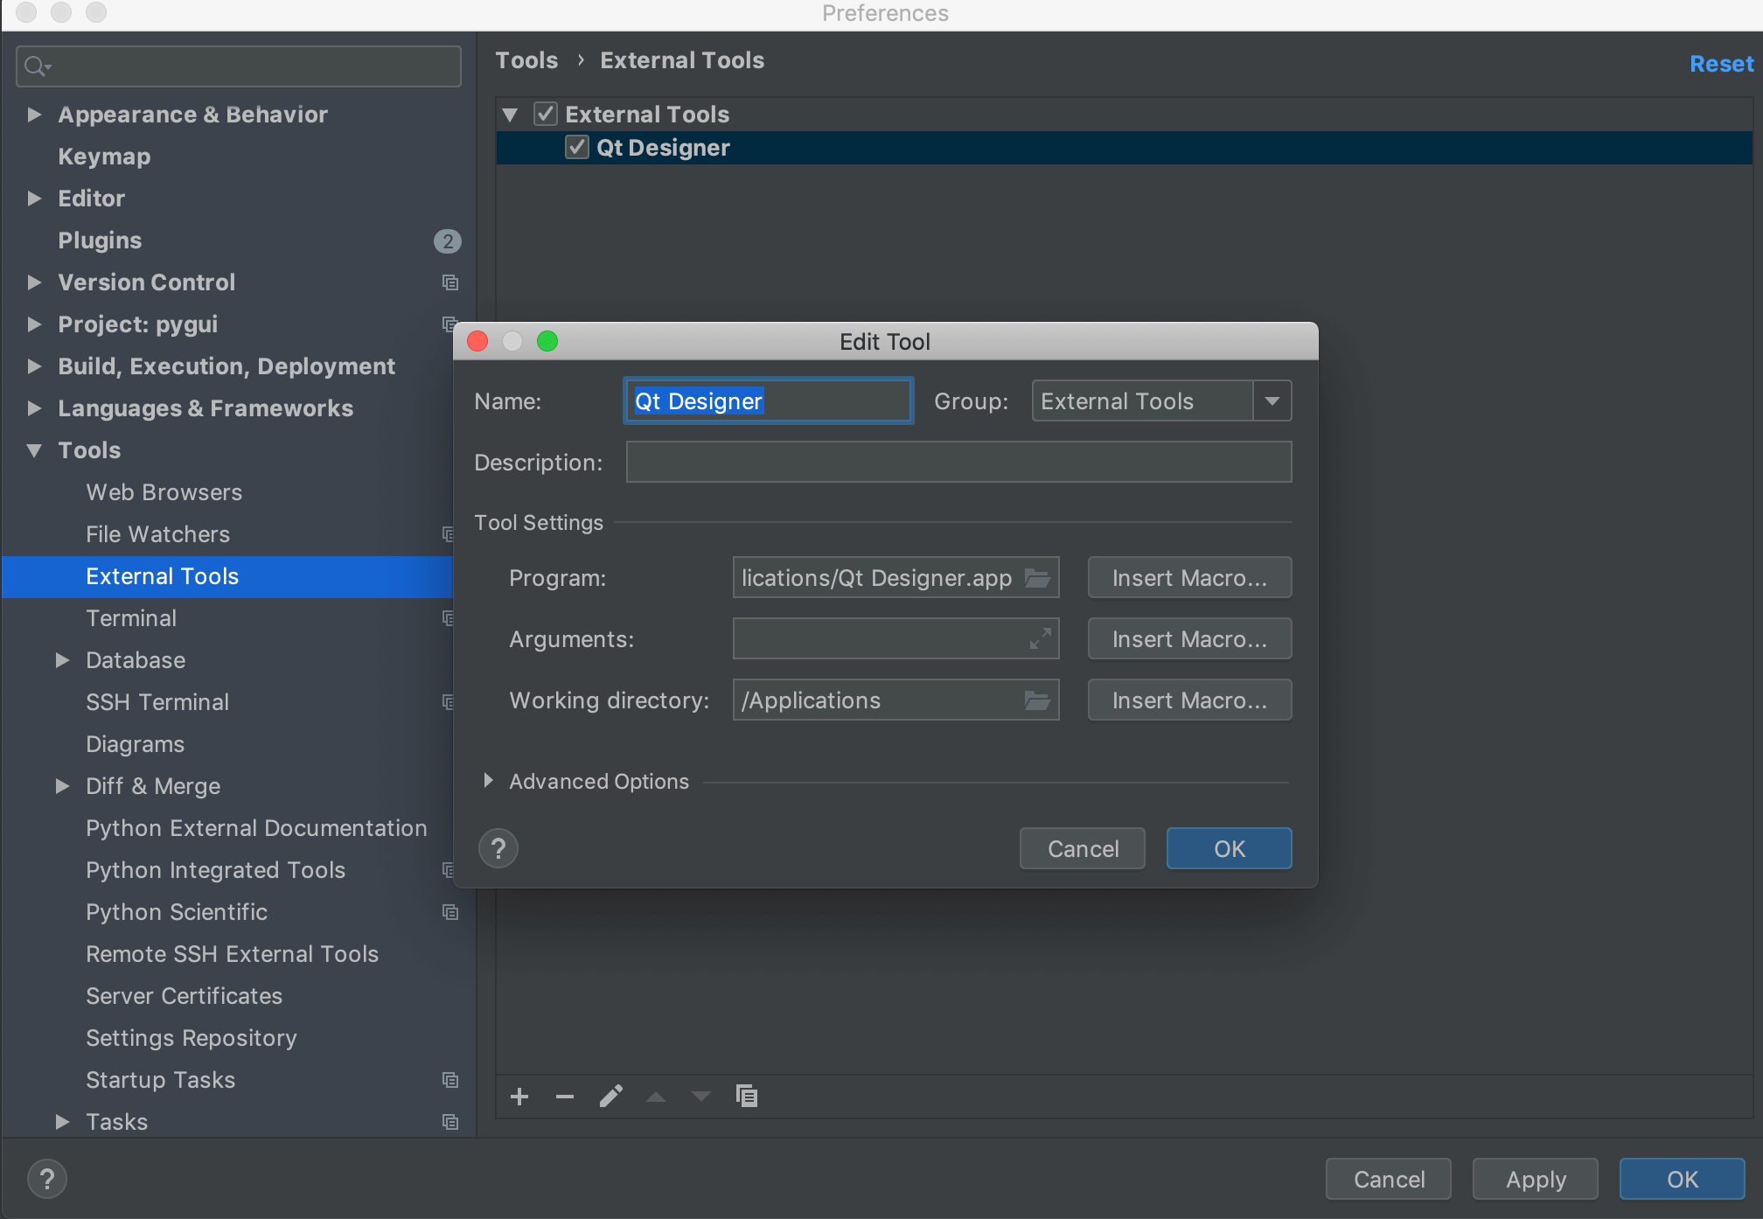Expand Languages & Frameworks arrow
The height and width of the screenshot is (1219, 1763).
tap(35, 408)
